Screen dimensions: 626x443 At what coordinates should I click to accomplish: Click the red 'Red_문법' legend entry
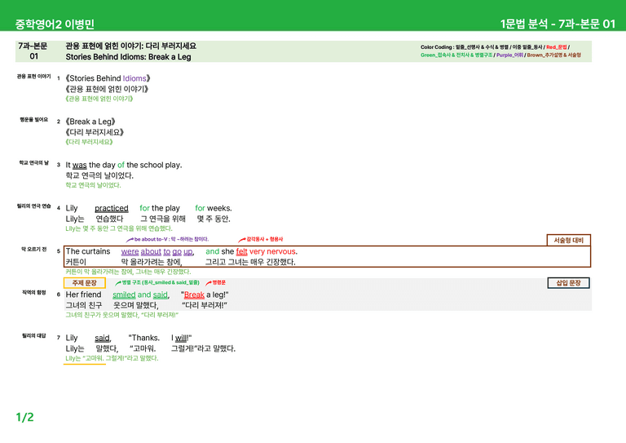tap(557, 47)
